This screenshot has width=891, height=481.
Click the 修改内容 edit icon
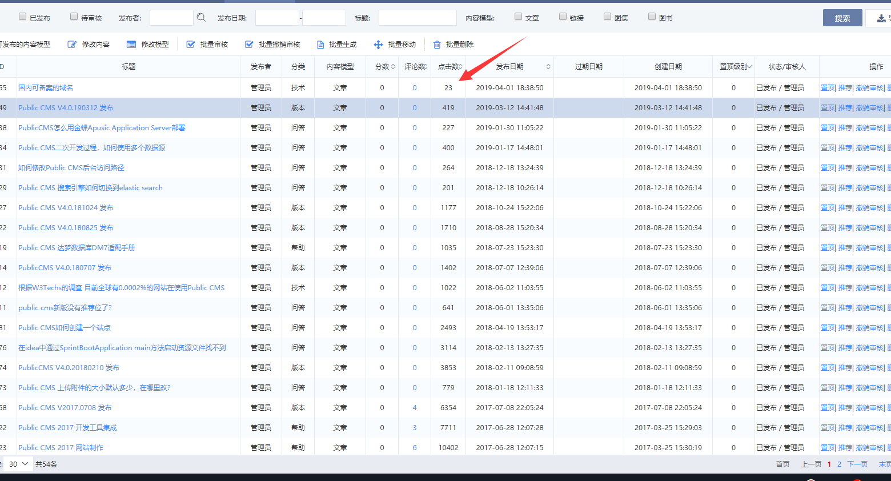72,45
